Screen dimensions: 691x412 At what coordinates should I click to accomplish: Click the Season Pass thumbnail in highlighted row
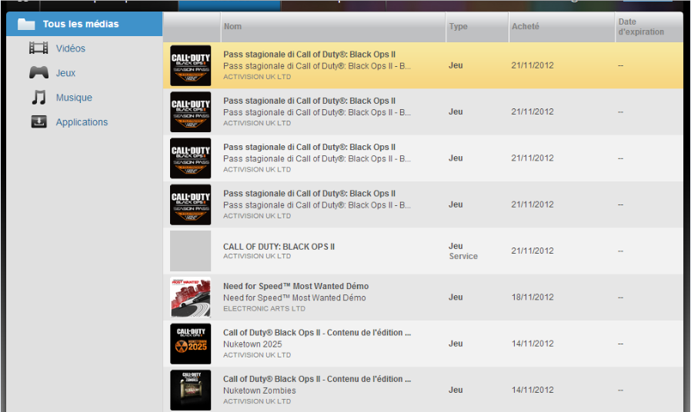[190, 65]
